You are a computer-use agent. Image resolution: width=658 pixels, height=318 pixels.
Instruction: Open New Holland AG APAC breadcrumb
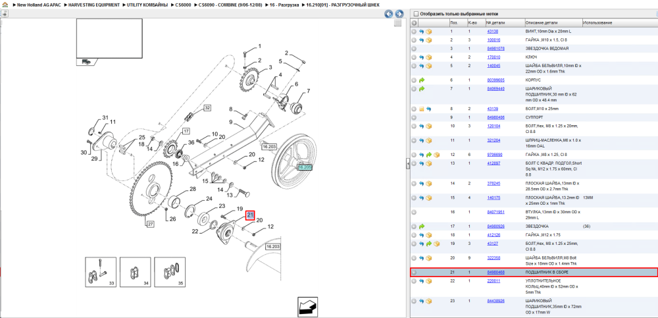[x=38, y=5]
